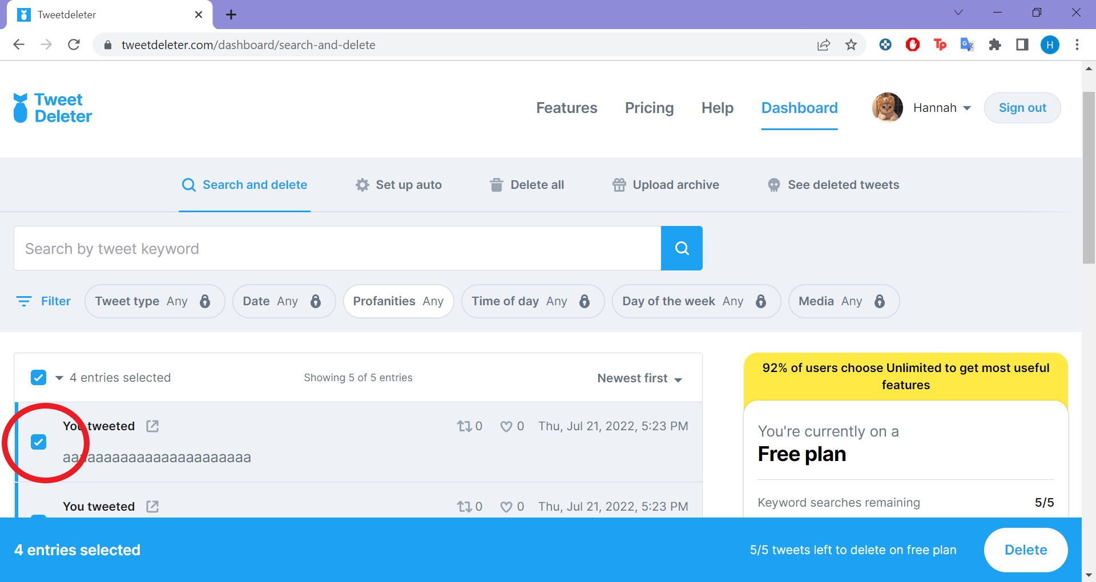Open the See deleted tweets tab
This screenshot has height=582, width=1096.
click(x=833, y=185)
